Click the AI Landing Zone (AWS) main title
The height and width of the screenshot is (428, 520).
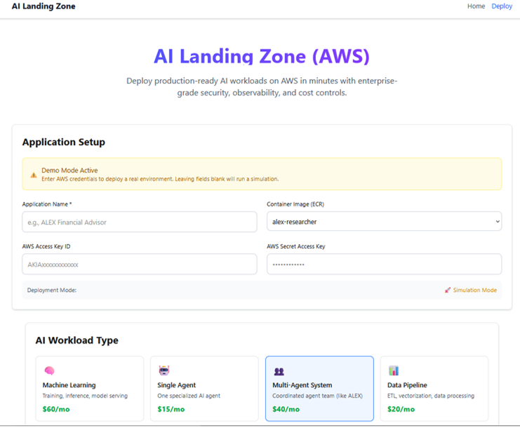261,56
